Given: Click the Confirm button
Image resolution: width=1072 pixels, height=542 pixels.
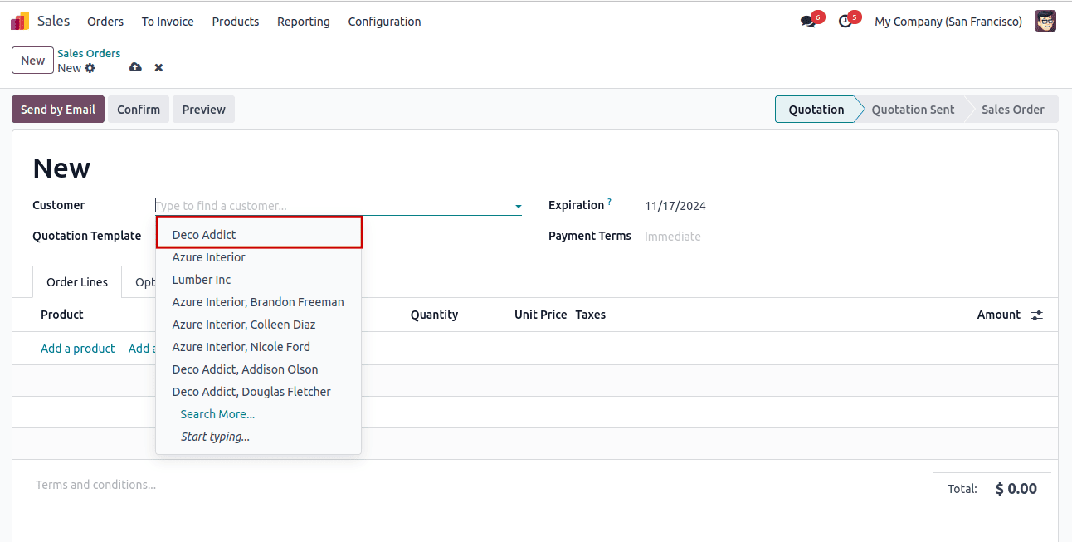Looking at the screenshot, I should tap(139, 110).
